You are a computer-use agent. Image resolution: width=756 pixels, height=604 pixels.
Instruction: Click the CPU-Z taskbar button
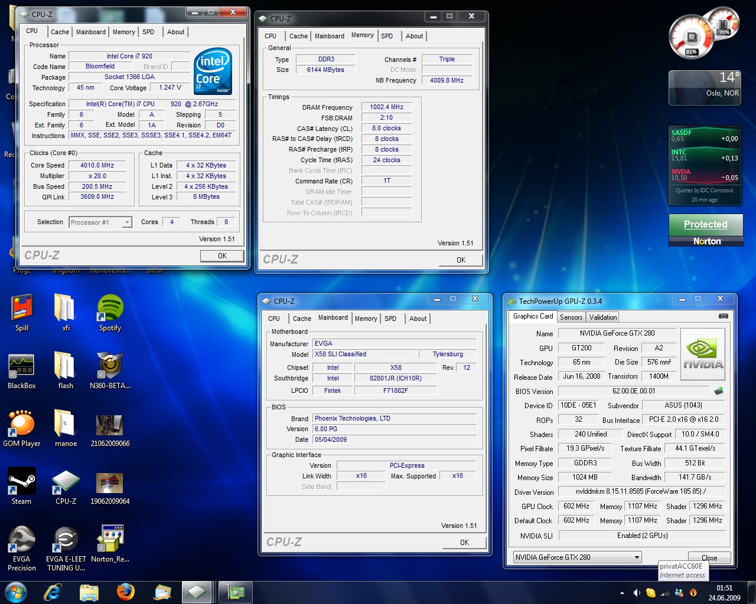[x=197, y=592]
